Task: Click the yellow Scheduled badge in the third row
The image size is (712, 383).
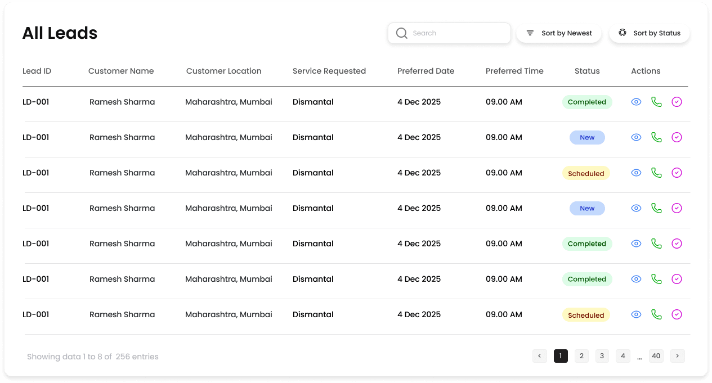Action: 586,173
